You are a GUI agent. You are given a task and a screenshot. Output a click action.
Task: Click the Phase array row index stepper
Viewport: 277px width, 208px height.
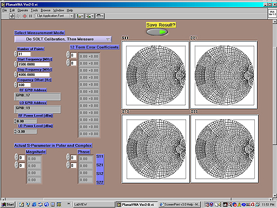point(68,157)
